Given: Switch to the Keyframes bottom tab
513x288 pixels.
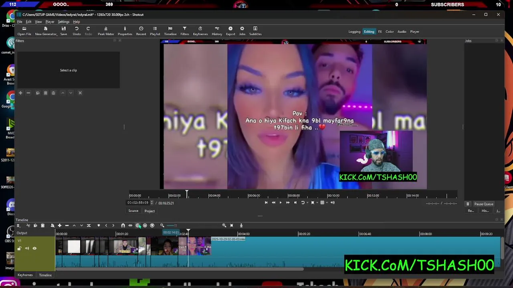Looking at the screenshot, I should click(25, 275).
